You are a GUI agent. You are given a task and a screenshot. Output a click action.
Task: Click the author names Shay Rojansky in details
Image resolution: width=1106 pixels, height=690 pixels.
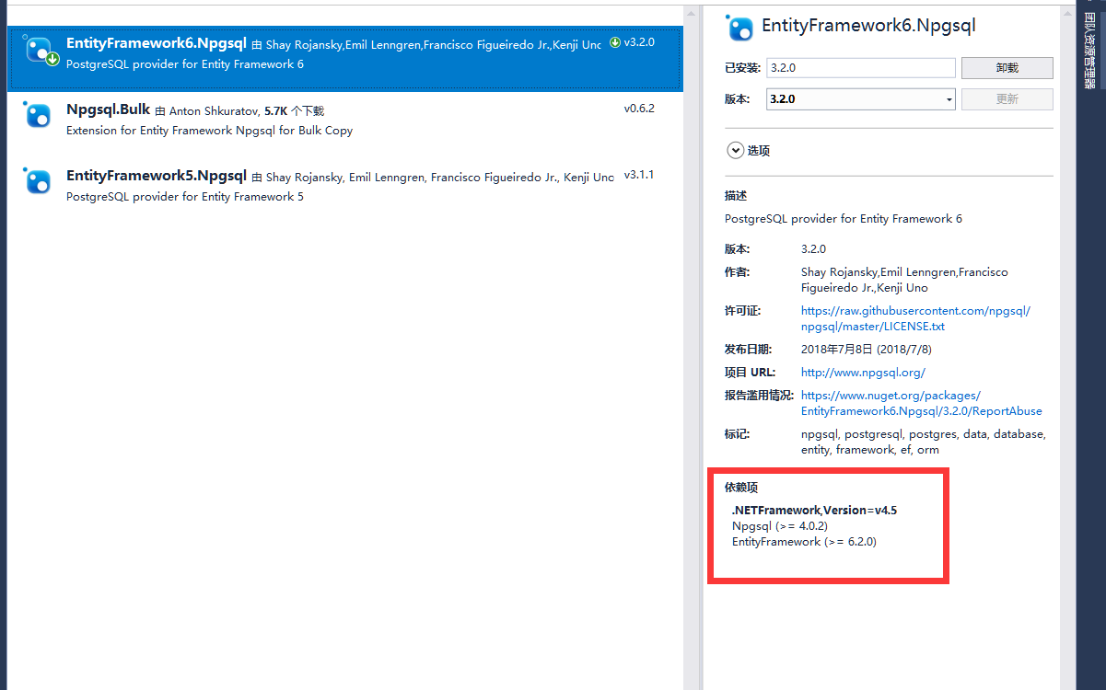(904, 280)
